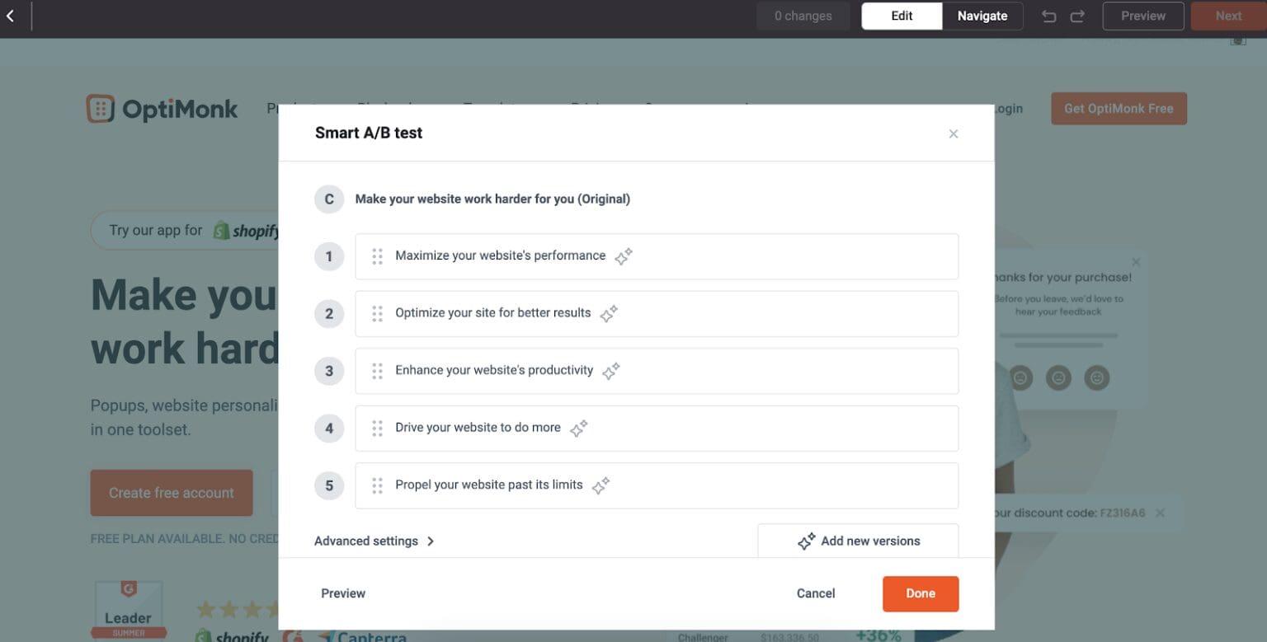The width and height of the screenshot is (1267, 642).
Task: Click the sparkle icon on "Add new versions"
Action: pyautogui.click(x=806, y=541)
